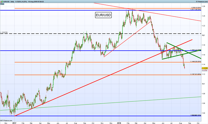Screen dimensions: 208x124
Task: Select the Daily timeframe label
Action: [12, 2]
